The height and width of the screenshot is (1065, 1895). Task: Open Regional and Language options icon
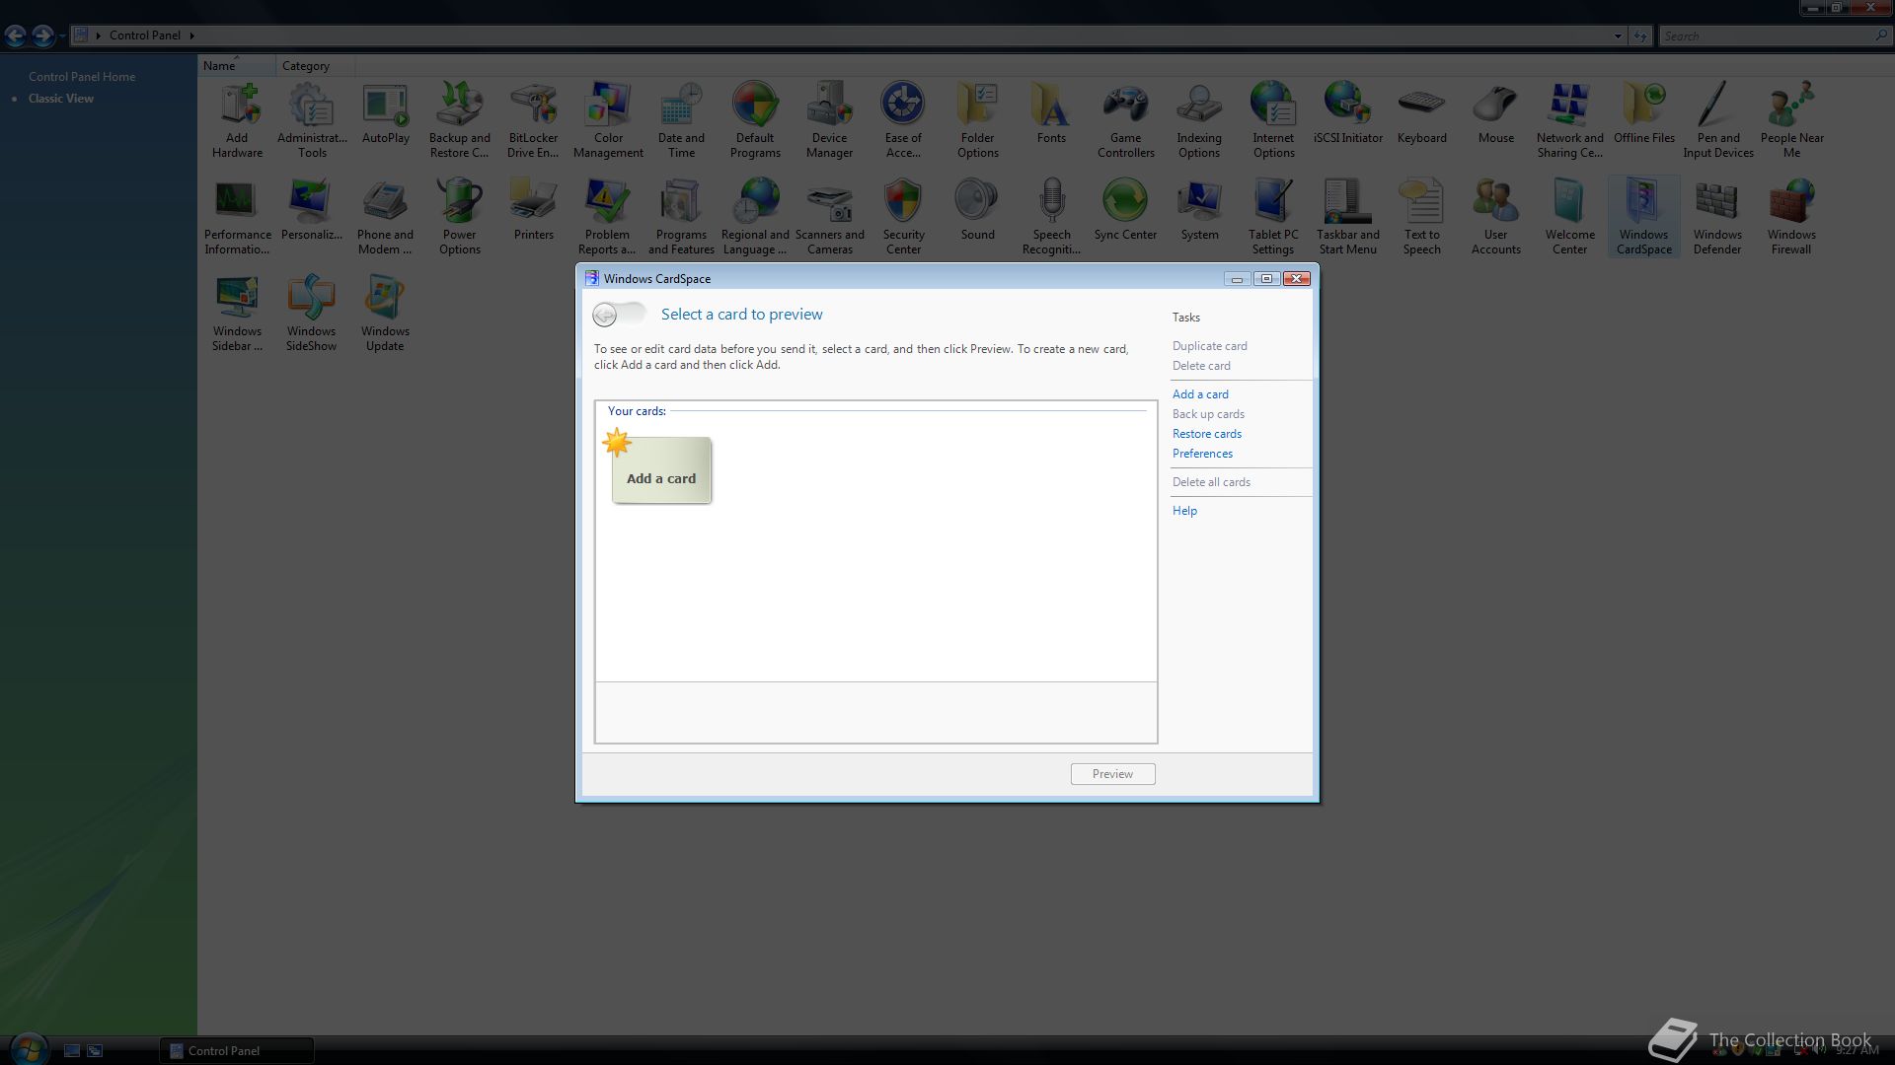(755, 217)
